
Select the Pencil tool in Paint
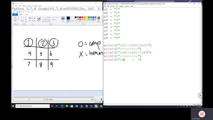pyautogui.click(x=30, y=18)
